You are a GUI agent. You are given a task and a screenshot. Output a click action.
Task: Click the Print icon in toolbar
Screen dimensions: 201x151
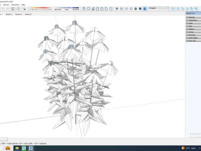click(x=13, y=9)
